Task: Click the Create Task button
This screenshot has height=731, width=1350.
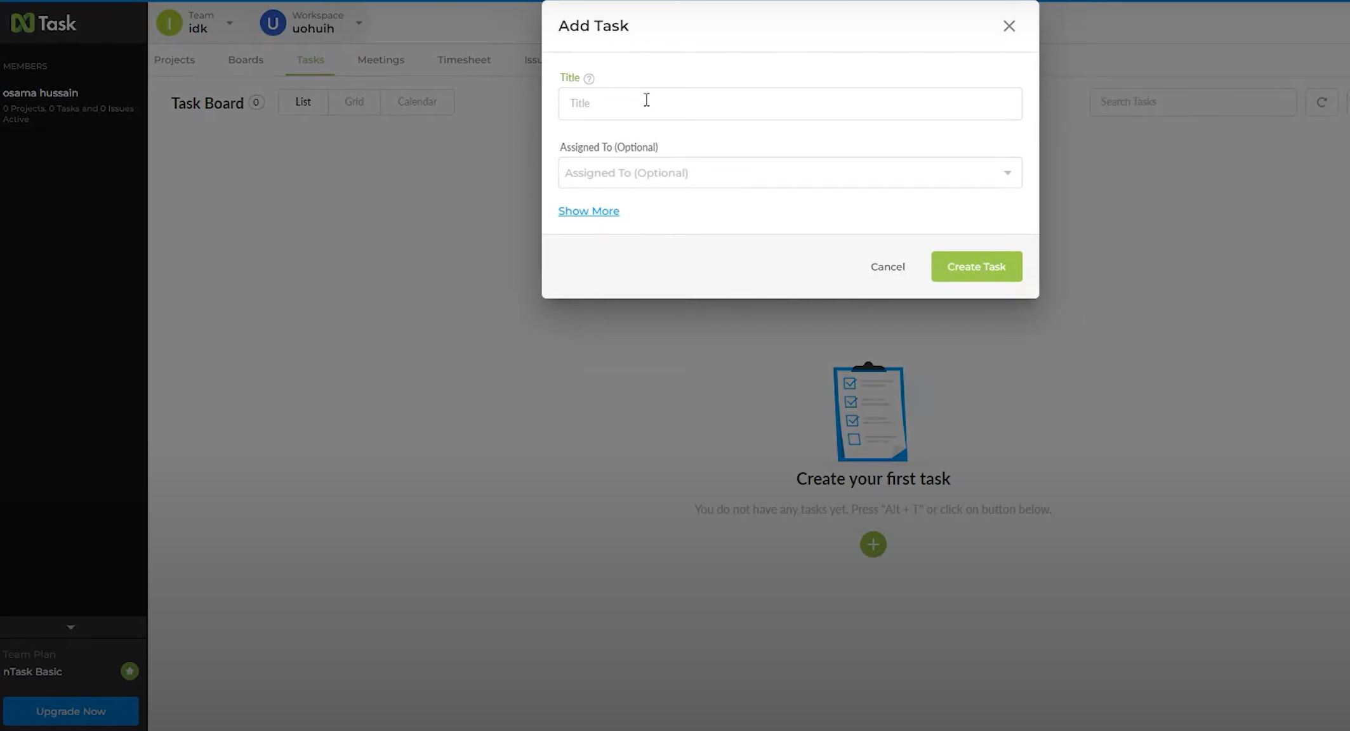Action: 976,266
